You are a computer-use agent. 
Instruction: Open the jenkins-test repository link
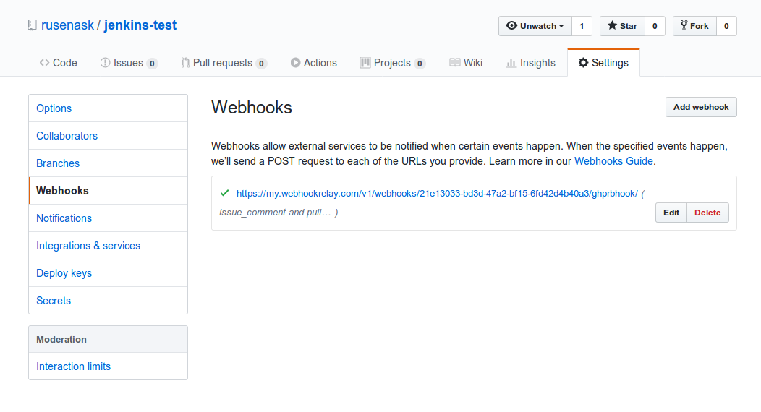[140, 25]
